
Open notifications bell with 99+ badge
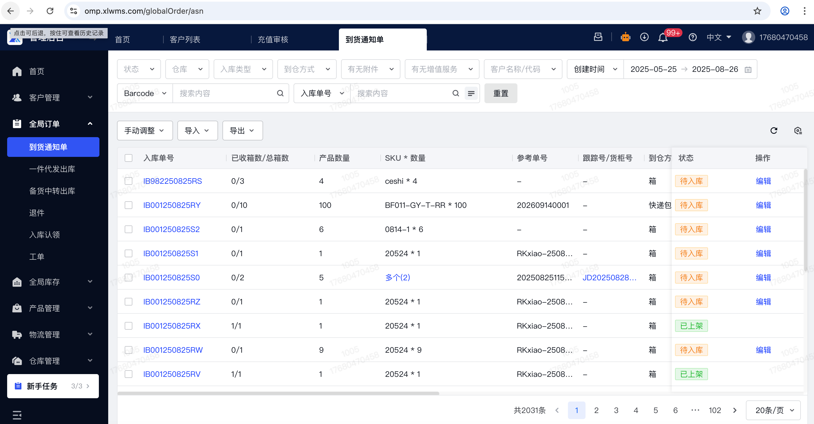click(663, 38)
